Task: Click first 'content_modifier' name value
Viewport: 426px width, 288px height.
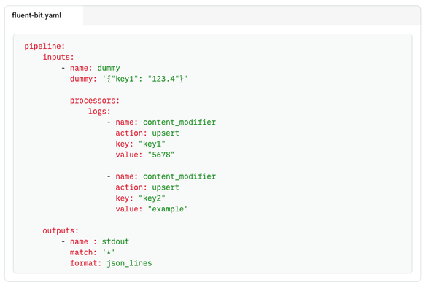Action: click(x=179, y=122)
